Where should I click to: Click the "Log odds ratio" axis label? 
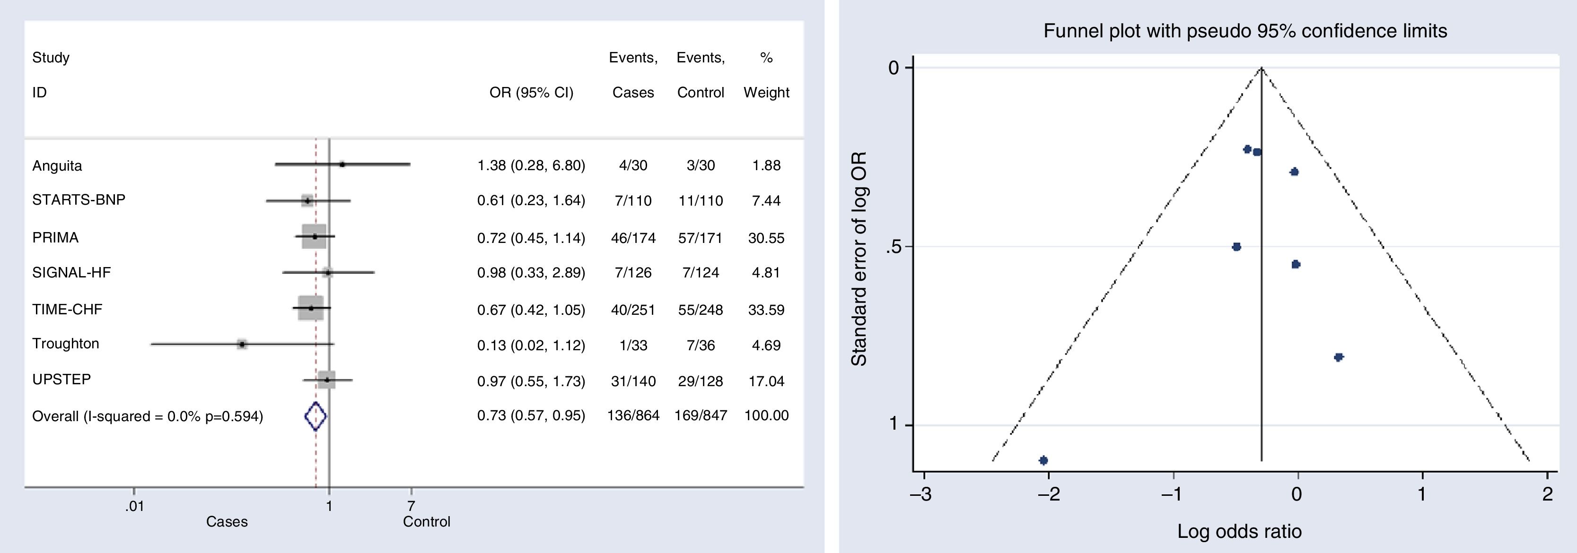(1239, 531)
